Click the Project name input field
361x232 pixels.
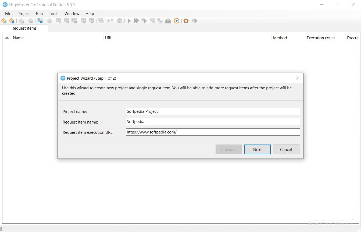(x=213, y=111)
